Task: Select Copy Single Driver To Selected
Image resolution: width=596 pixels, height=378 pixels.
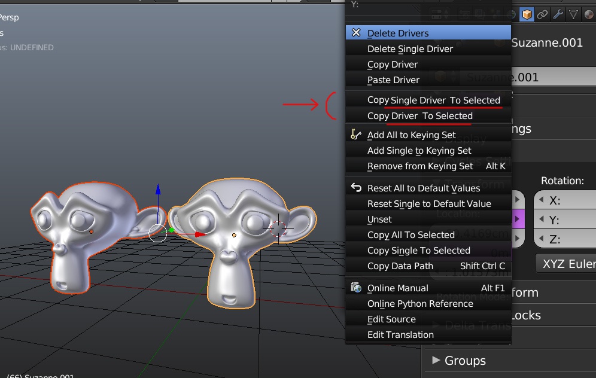Action: (428, 100)
